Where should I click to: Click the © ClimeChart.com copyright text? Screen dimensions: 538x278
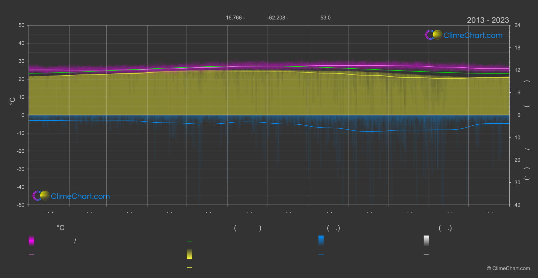coord(508,269)
